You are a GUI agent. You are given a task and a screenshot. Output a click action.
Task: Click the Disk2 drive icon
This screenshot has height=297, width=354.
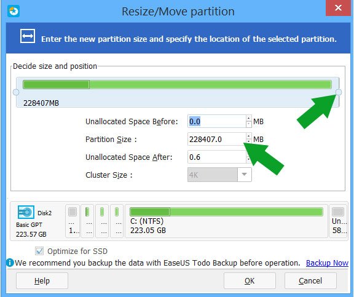pos(26,212)
